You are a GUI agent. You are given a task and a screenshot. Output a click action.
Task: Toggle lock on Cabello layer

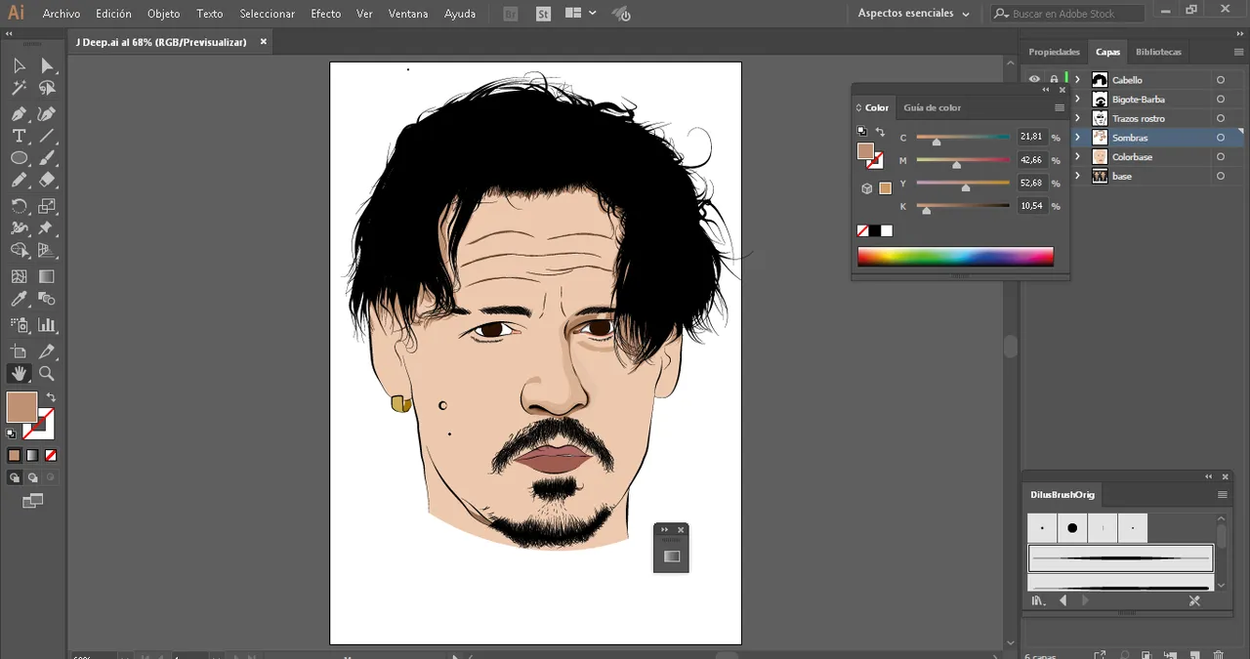tap(1054, 80)
